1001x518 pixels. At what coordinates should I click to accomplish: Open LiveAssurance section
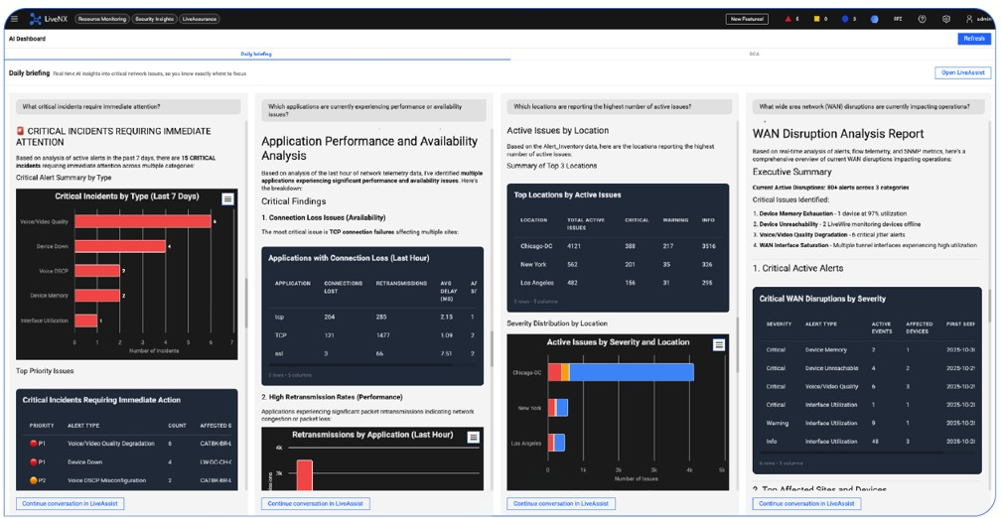(200, 19)
